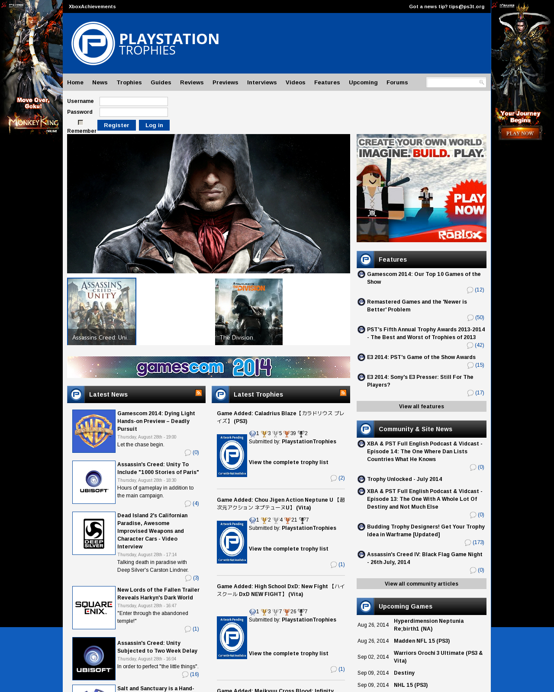554x692 pixels.
Task: Open the Forums menu item
Action: coord(397,83)
